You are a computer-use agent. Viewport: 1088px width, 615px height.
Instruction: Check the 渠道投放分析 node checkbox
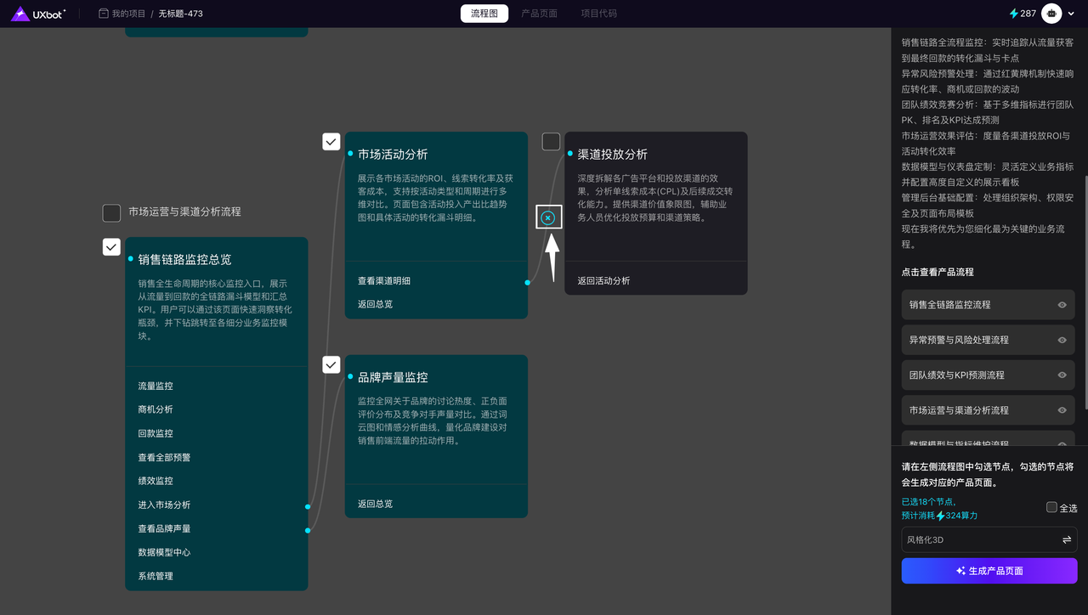click(x=551, y=142)
